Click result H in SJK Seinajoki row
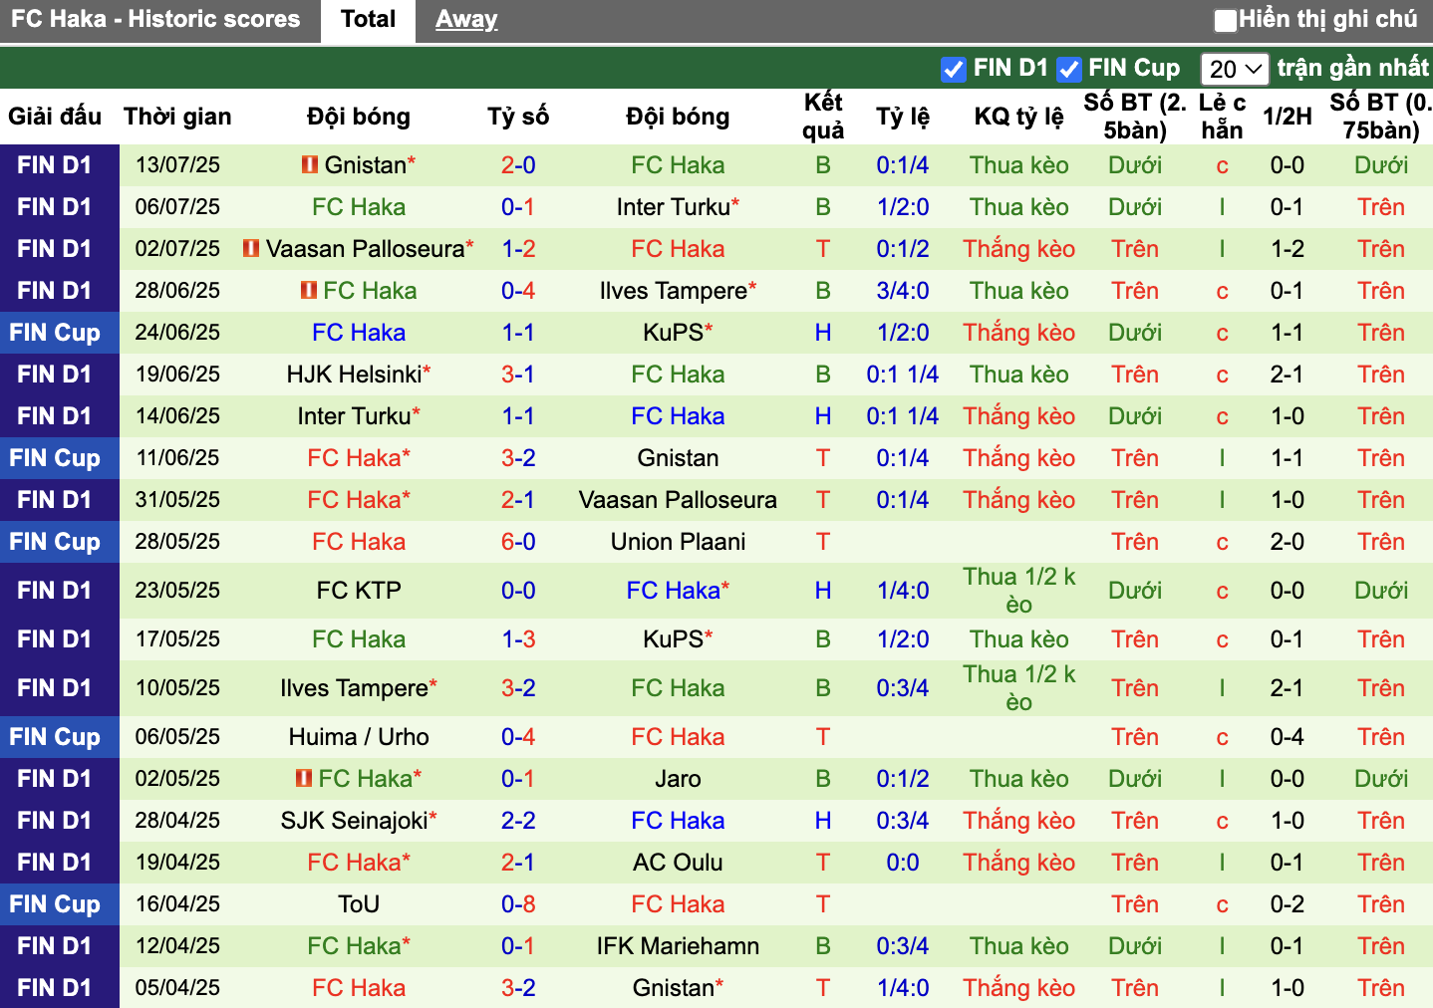 [823, 821]
